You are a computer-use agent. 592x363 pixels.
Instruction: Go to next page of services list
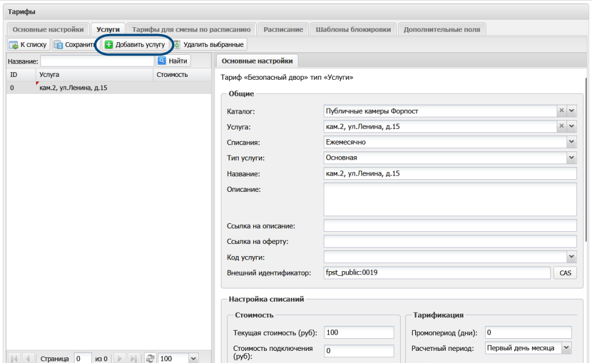tap(119, 358)
